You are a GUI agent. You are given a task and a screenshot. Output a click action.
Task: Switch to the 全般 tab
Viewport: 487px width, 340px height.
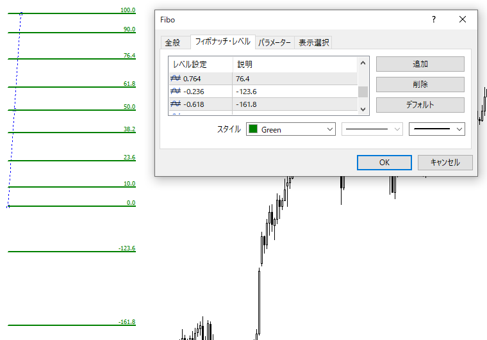click(173, 43)
